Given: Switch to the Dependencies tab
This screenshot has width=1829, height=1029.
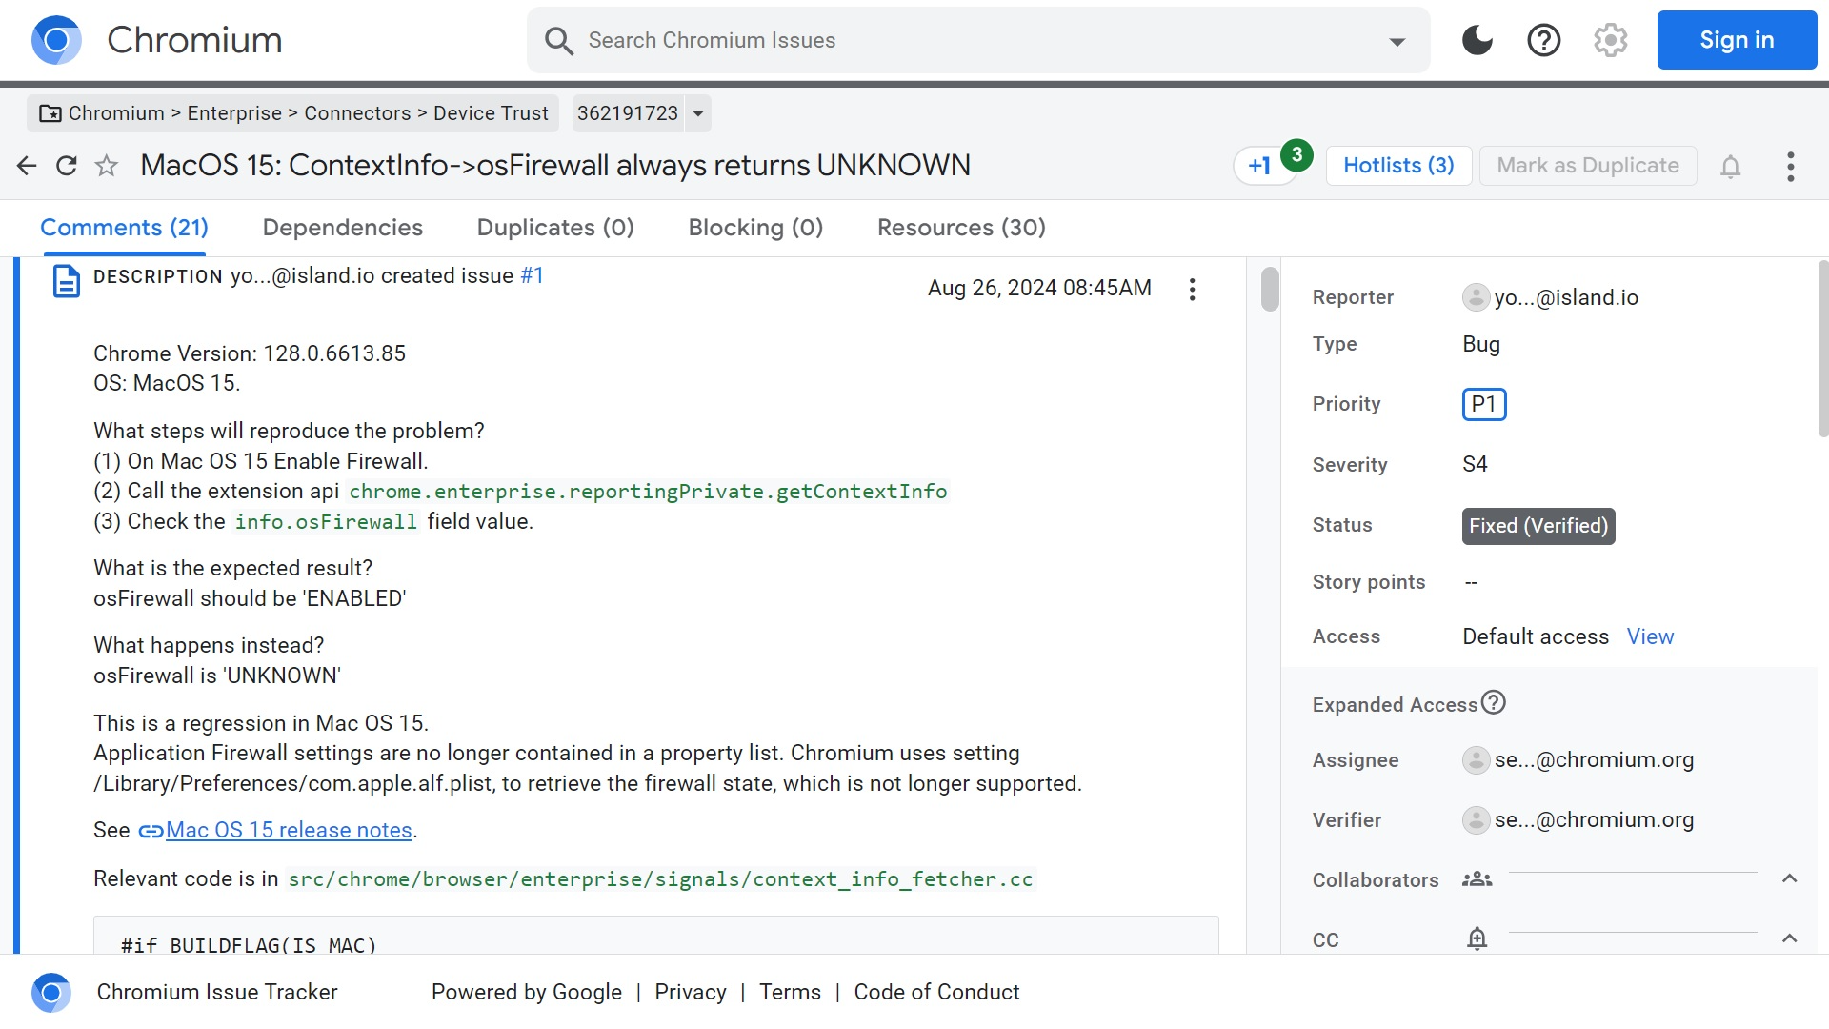Looking at the screenshot, I should click(342, 228).
